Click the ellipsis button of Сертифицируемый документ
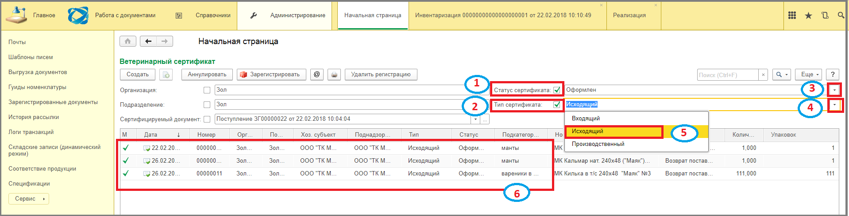This screenshot has width=849, height=216. (485, 119)
